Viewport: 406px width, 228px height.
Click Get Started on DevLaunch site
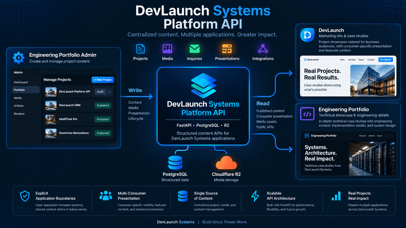tap(385, 59)
